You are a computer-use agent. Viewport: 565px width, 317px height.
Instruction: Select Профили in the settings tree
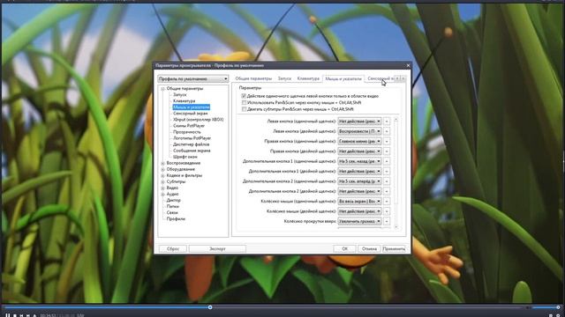coord(176,218)
